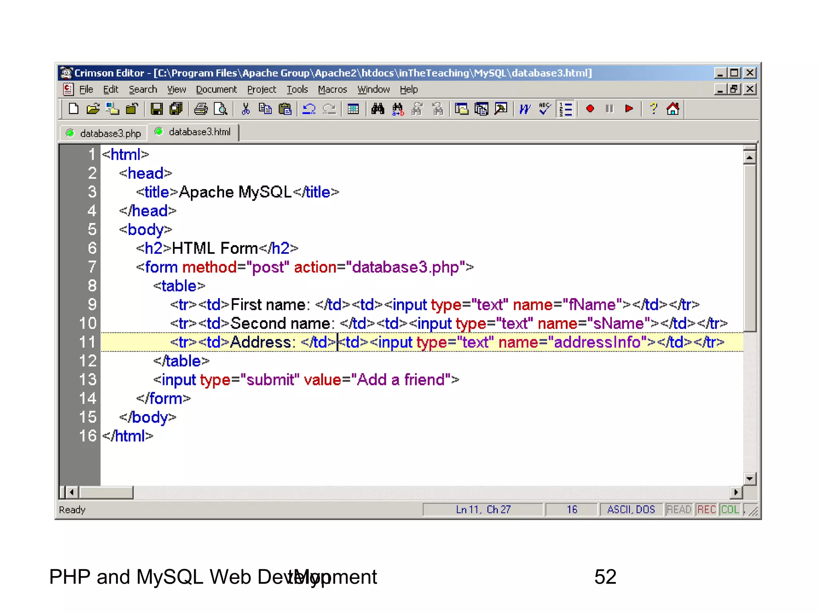This screenshot has width=818, height=614.
Task: Toggle Word Wrap with the W icon
Action: click(525, 109)
